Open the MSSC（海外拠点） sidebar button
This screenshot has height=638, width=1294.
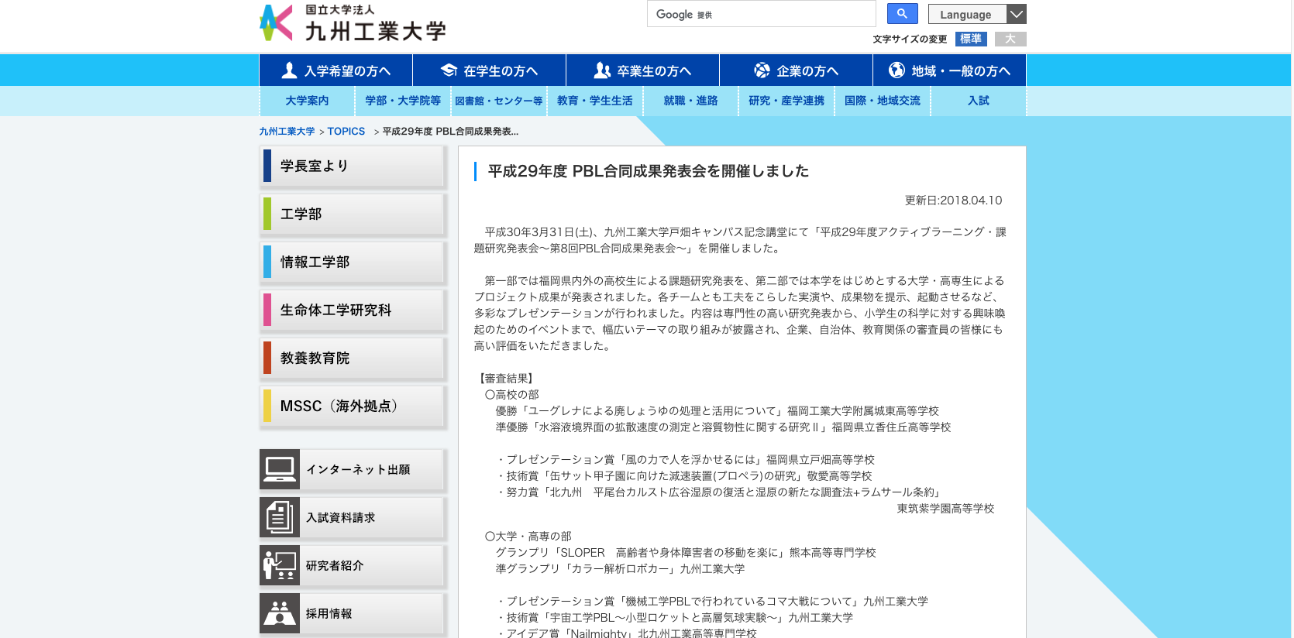coord(353,406)
